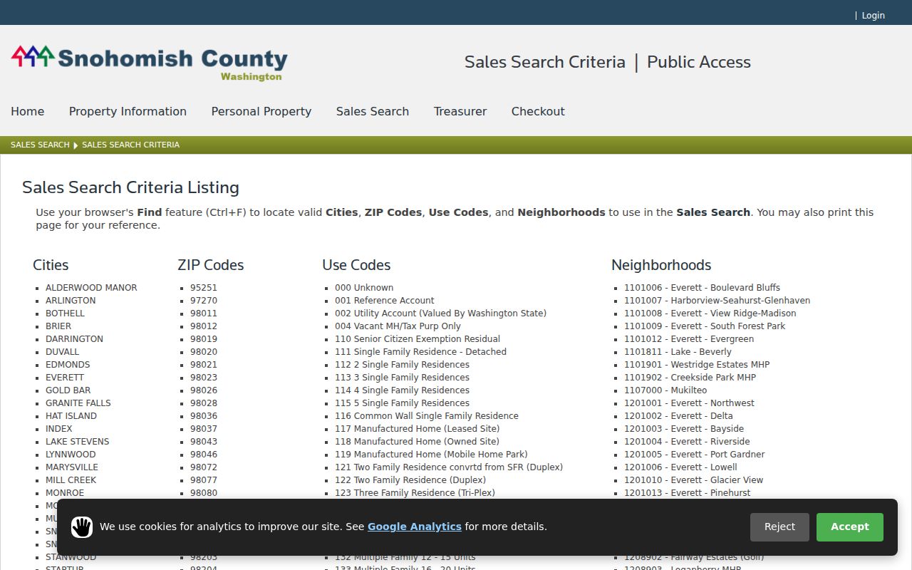Screen dimensions: 912x570
Task: Click use code 111 Single Family Residence - Detached
Action: [x=420, y=352]
